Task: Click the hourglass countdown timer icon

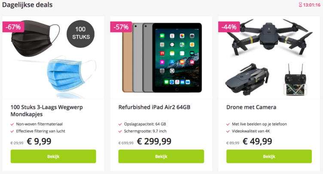Action: 300,5
